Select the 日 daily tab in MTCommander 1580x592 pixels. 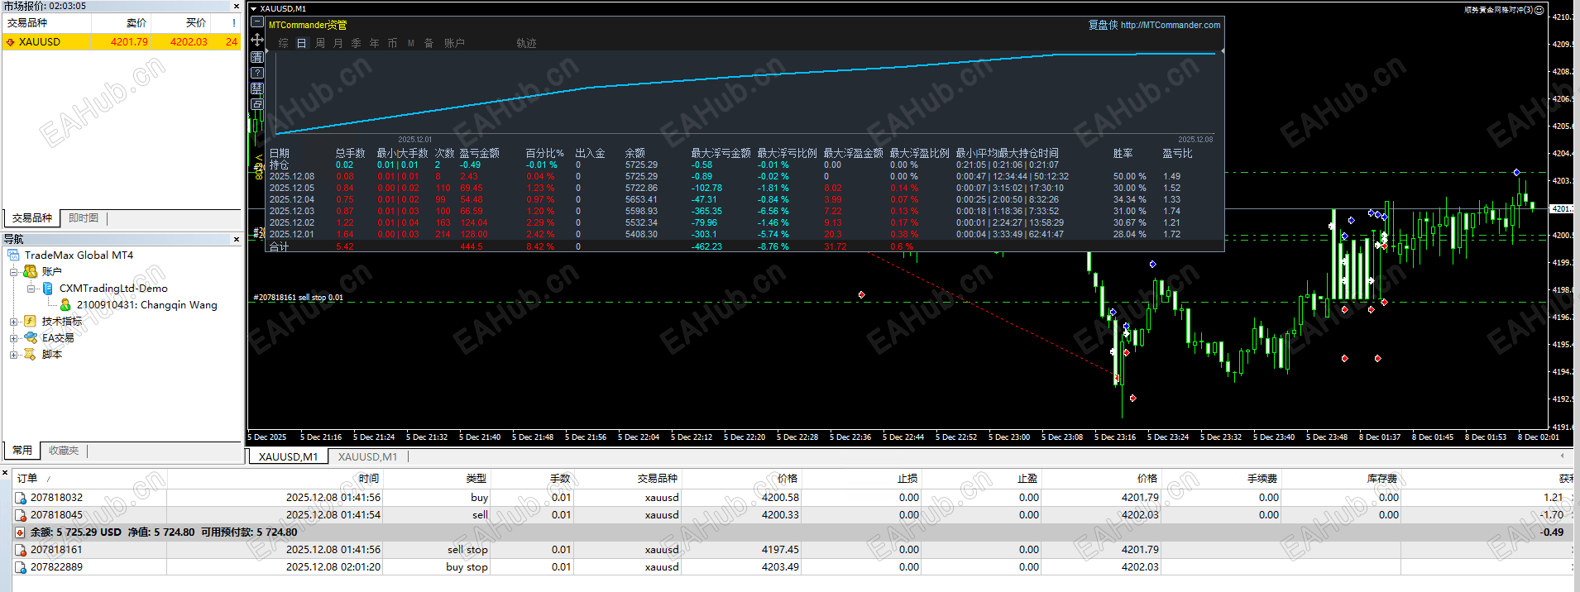(x=302, y=43)
